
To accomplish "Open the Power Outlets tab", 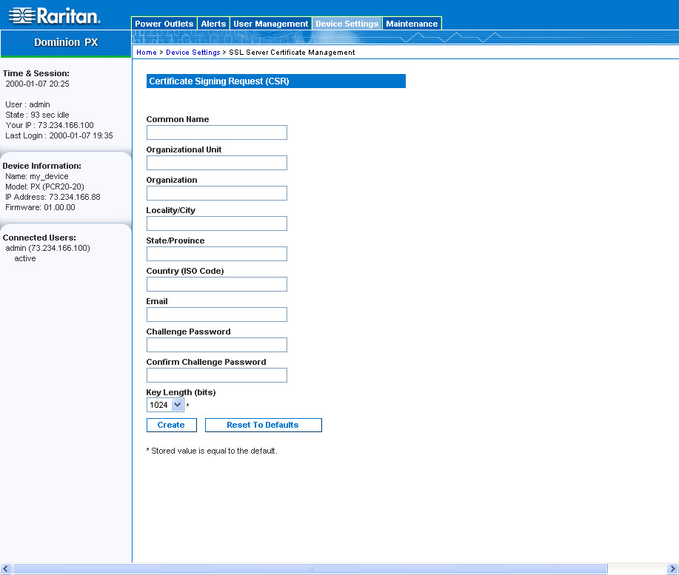I will (164, 24).
